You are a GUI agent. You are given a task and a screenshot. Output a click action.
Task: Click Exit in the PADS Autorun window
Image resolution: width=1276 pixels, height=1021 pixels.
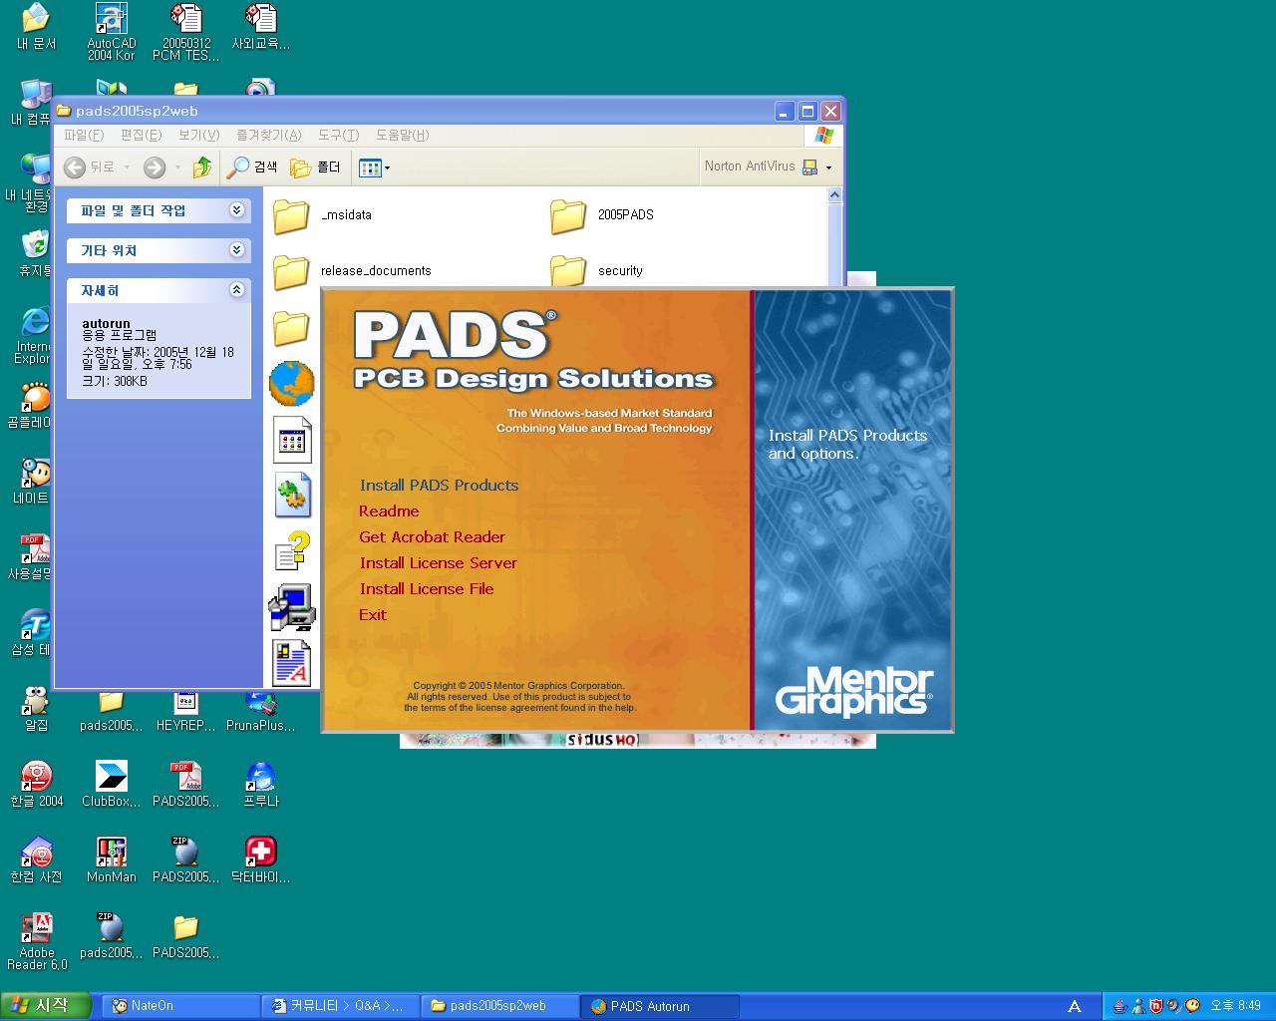click(373, 615)
